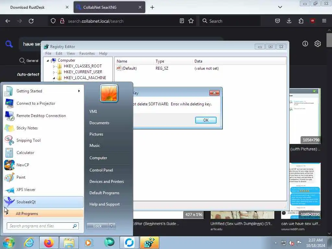Open new Firefox tab
Image resolution: width=332 pixels, height=249 pixels.
pos(152,7)
